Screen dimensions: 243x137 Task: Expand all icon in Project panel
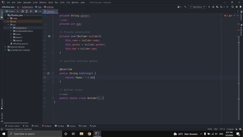point(27,11)
